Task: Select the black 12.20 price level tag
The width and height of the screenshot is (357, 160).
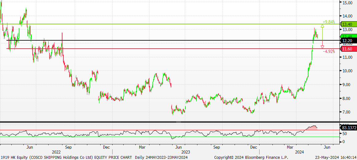Action: (x=348, y=41)
